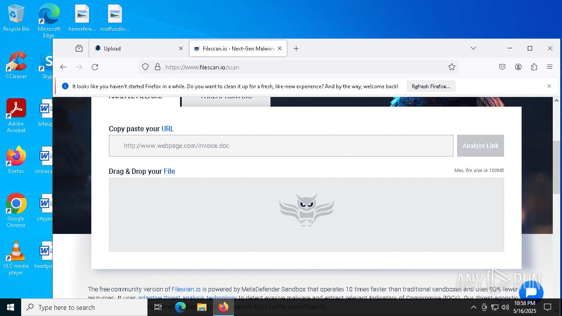Open tracking protection shield icon

coord(145,67)
